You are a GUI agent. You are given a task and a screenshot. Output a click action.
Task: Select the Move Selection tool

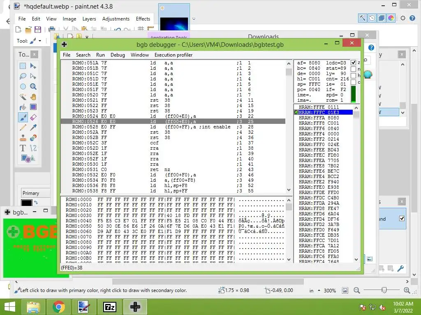coord(33,76)
